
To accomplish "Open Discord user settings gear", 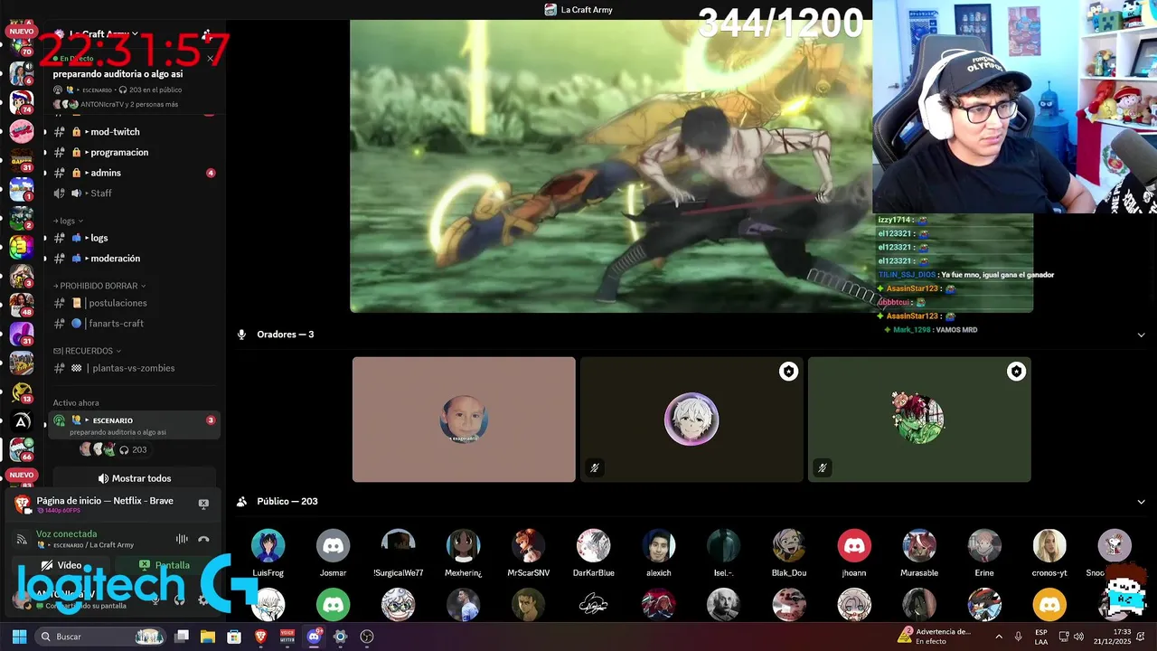I will (x=202, y=599).
